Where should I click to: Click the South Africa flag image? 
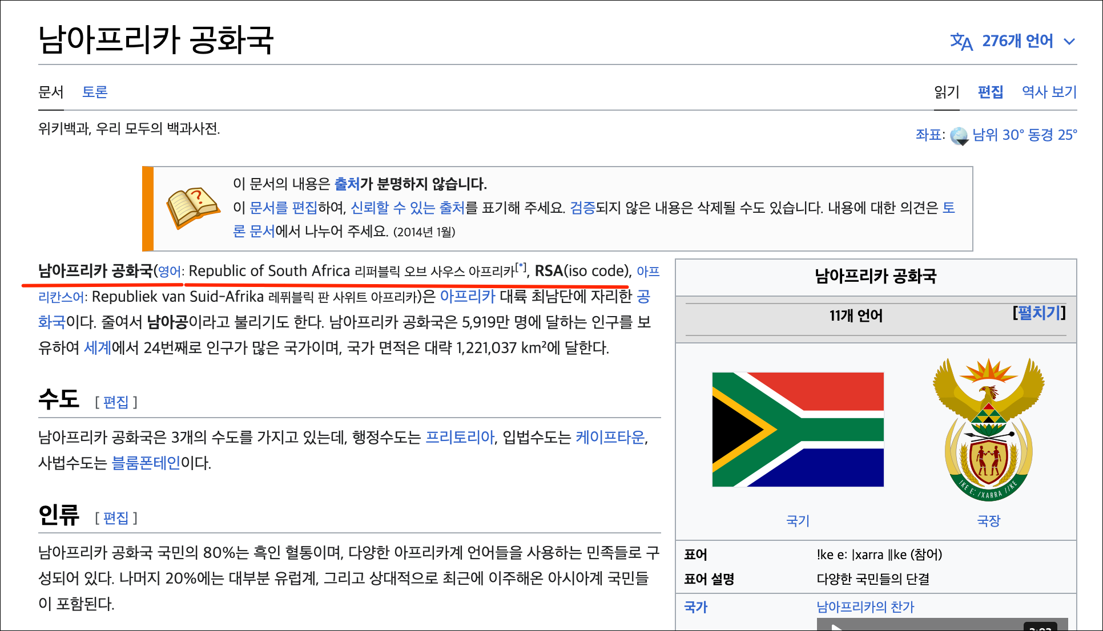tap(798, 430)
